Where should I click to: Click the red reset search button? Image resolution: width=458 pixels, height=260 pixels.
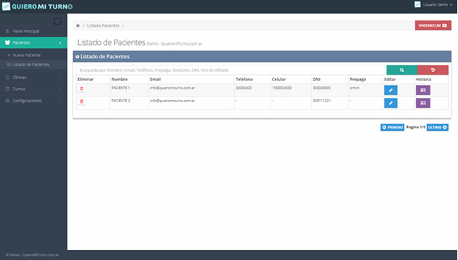[433, 70]
